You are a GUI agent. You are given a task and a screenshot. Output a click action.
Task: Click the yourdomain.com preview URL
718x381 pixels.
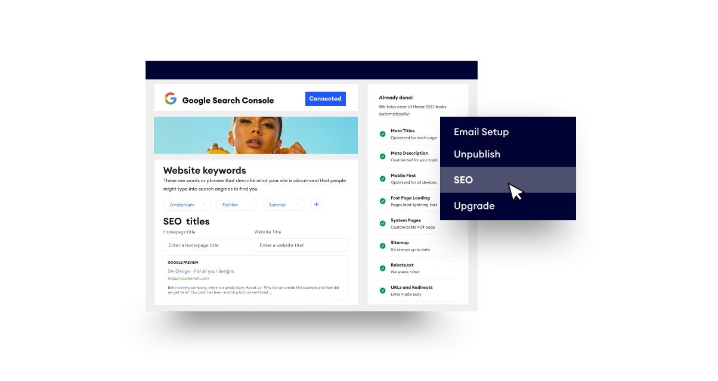[188, 278]
